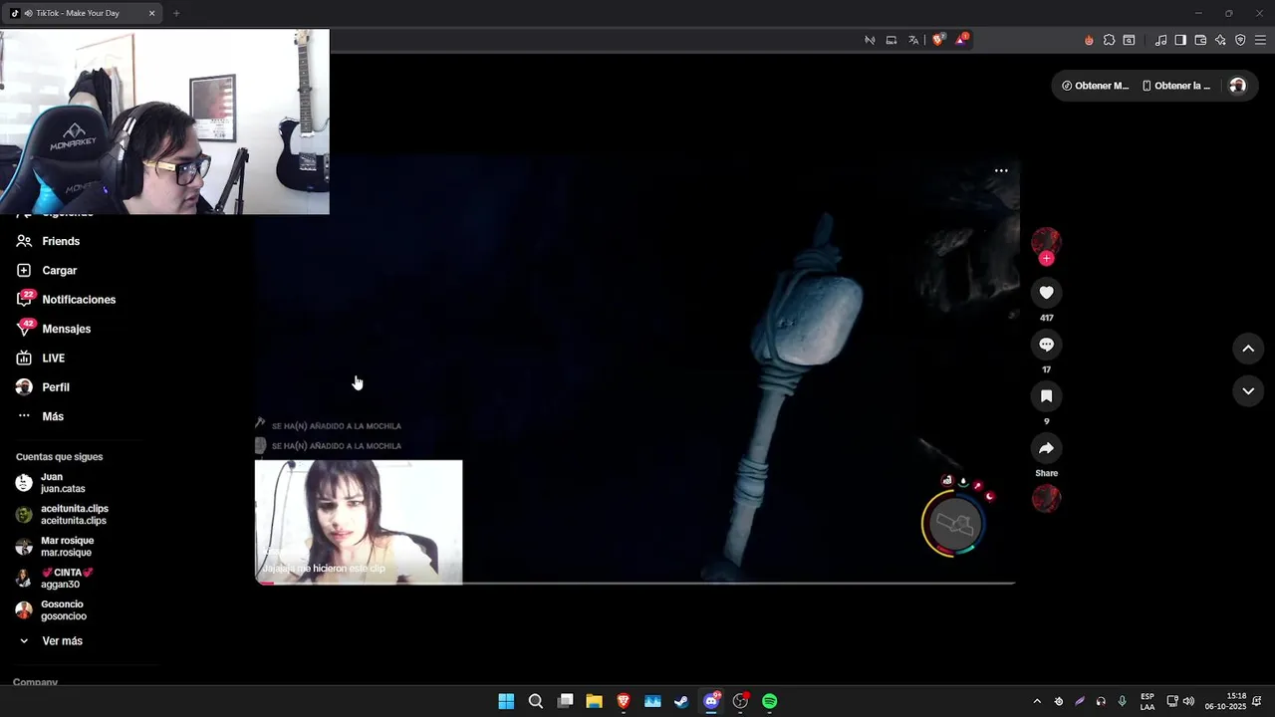This screenshot has height=717, width=1275.
Task: Open Brave from the taskbar
Action: [624, 701]
